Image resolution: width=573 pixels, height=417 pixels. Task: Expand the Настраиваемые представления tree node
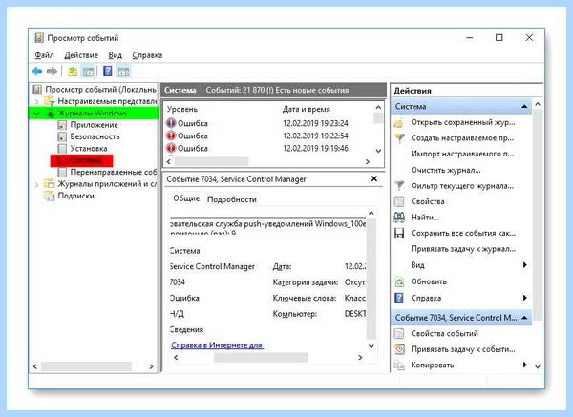pyautogui.click(x=37, y=101)
